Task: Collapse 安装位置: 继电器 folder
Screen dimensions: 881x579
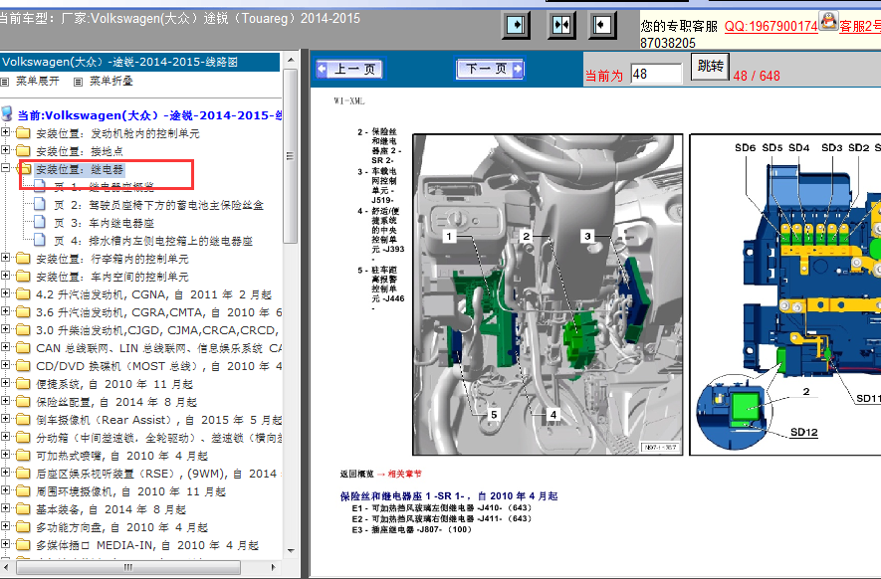Action: pyautogui.click(x=5, y=168)
